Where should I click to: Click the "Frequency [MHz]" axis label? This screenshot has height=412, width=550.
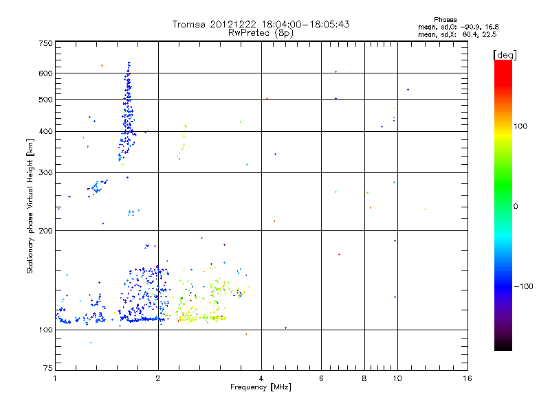coord(261,387)
